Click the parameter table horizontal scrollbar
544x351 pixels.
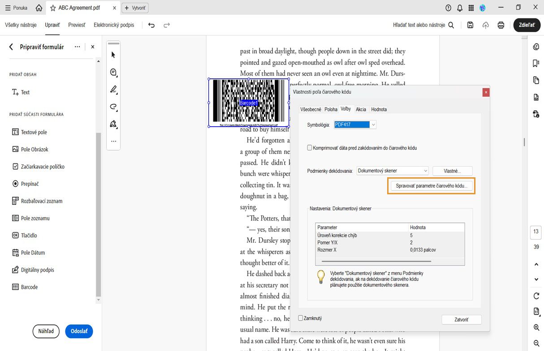(376, 261)
